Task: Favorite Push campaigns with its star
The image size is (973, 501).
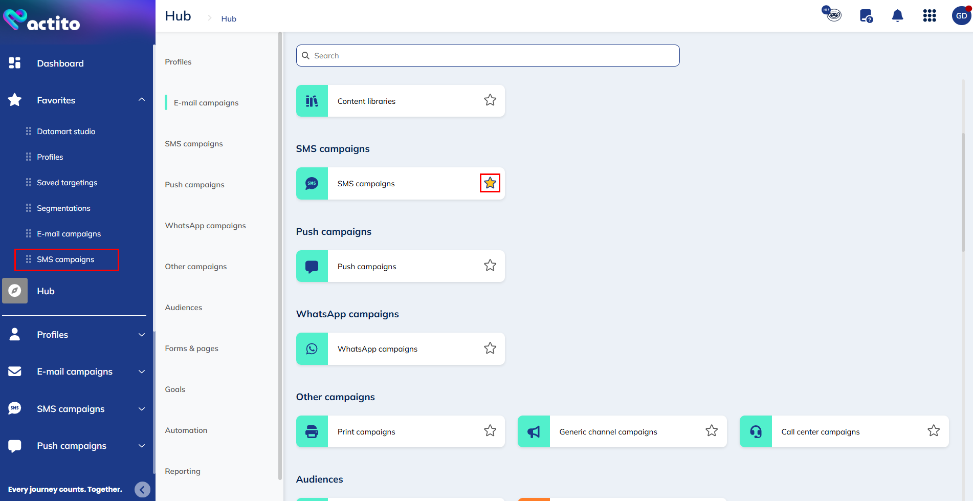Action: [x=490, y=266]
